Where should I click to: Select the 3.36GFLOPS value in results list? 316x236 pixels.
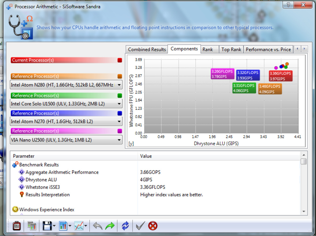(x=153, y=187)
